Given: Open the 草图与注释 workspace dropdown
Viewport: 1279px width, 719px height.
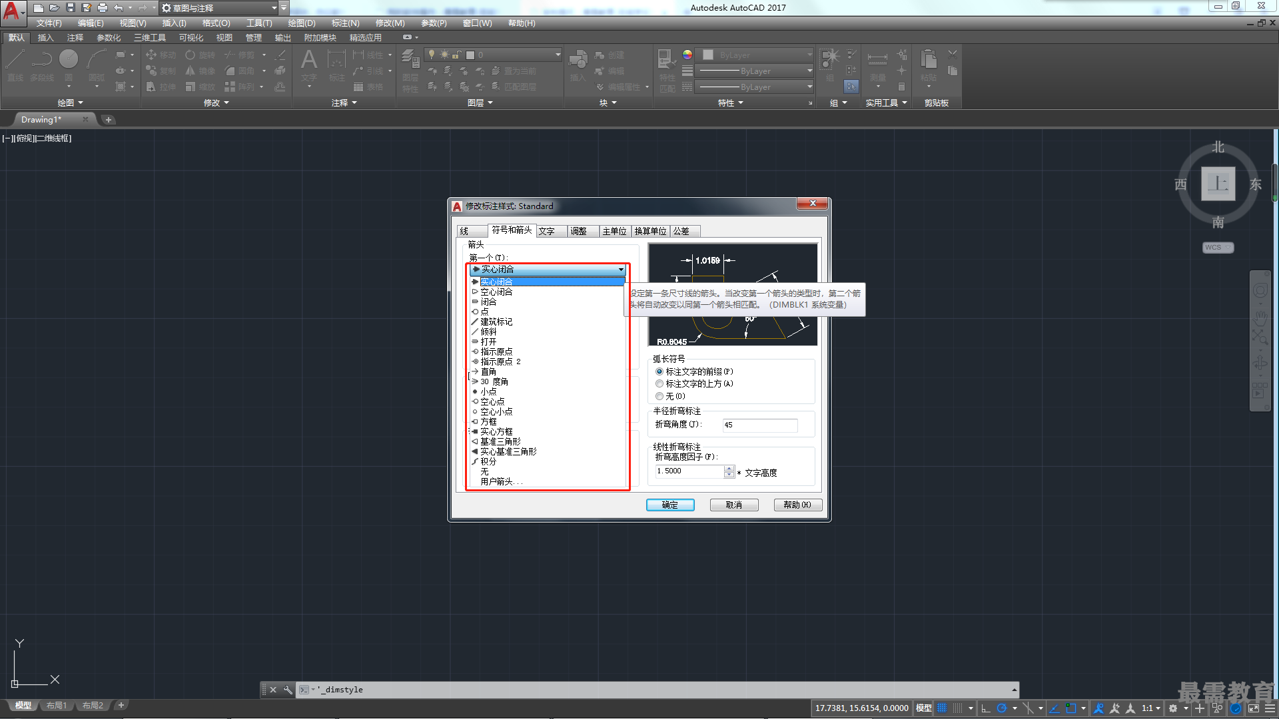Looking at the screenshot, I should coord(218,8).
